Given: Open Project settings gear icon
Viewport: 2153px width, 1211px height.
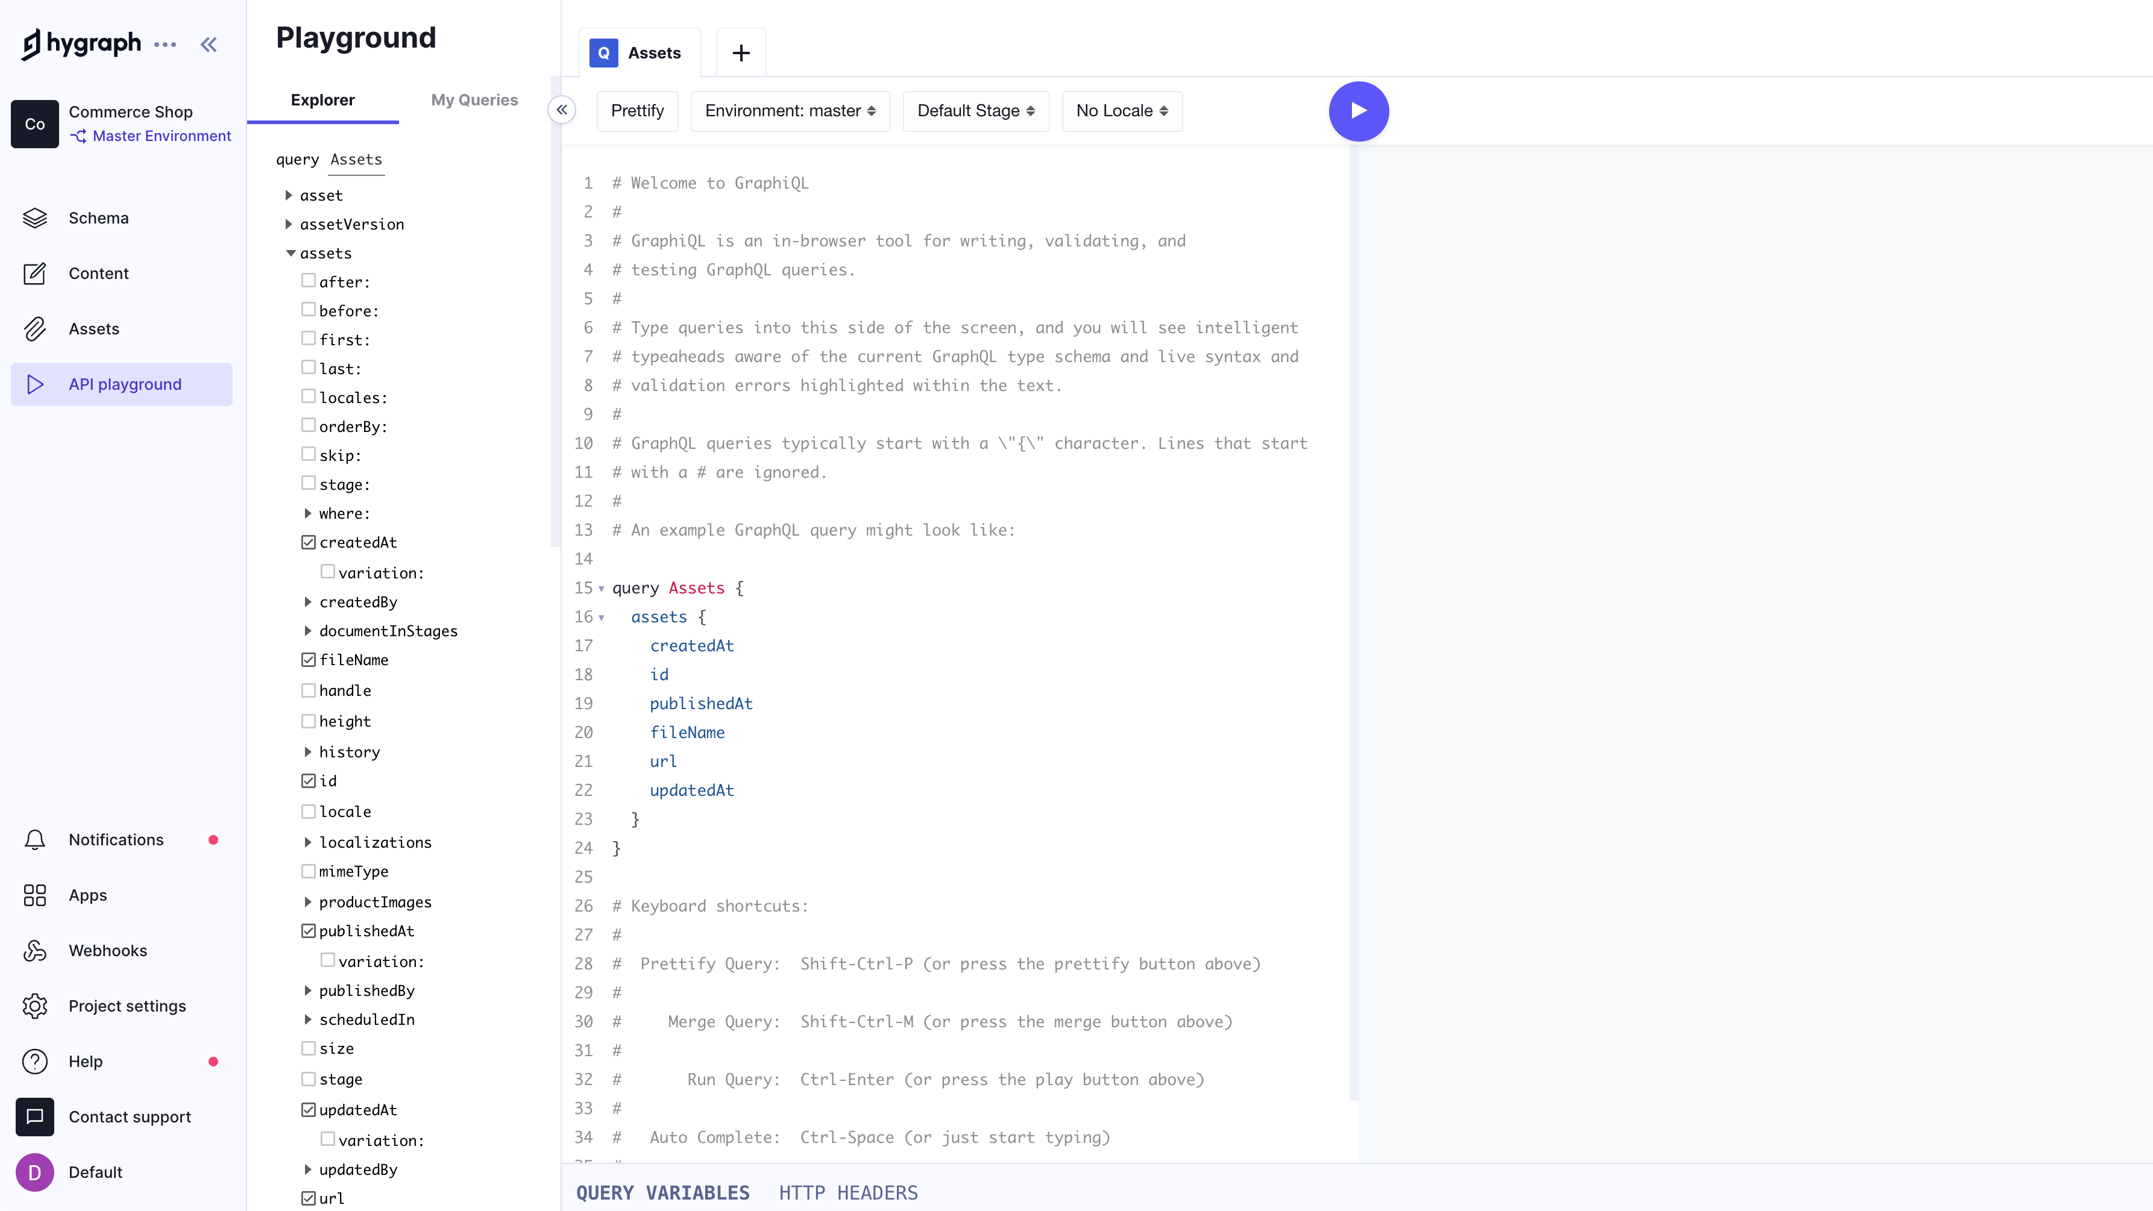Looking at the screenshot, I should point(34,1006).
